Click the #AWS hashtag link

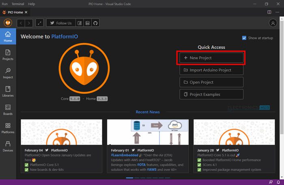click(x=152, y=170)
